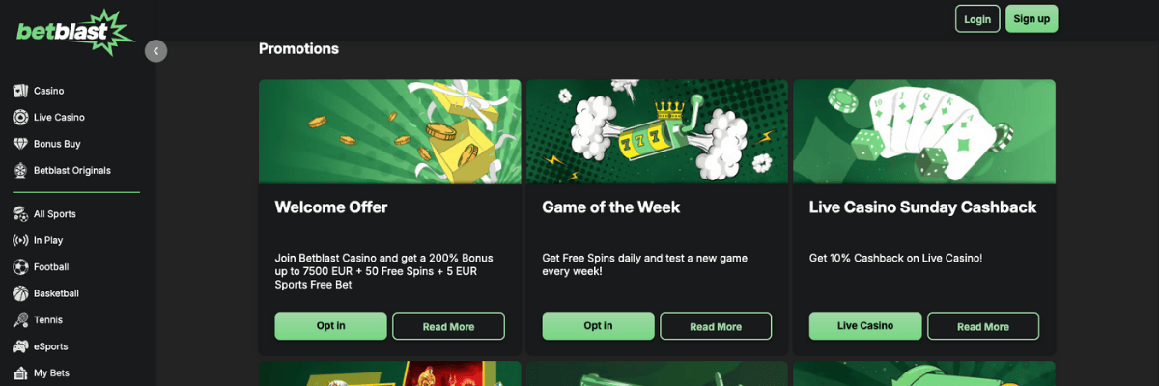The image size is (1159, 386).
Task: Click the Betblast Originals sidebar icon
Action: point(20,170)
